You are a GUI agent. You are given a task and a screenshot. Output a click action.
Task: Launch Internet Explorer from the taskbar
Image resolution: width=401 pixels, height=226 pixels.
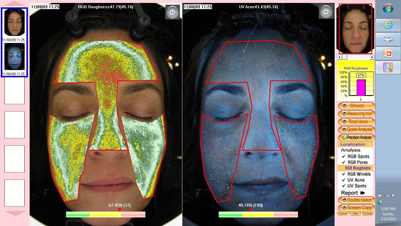[388, 25]
